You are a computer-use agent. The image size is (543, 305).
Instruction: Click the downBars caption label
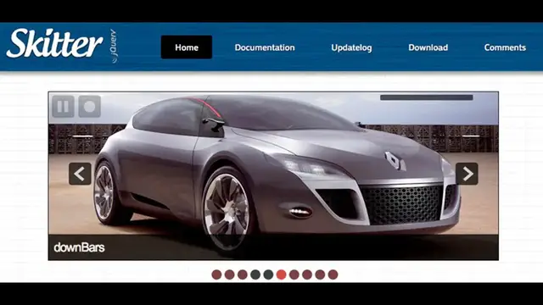[79, 247]
